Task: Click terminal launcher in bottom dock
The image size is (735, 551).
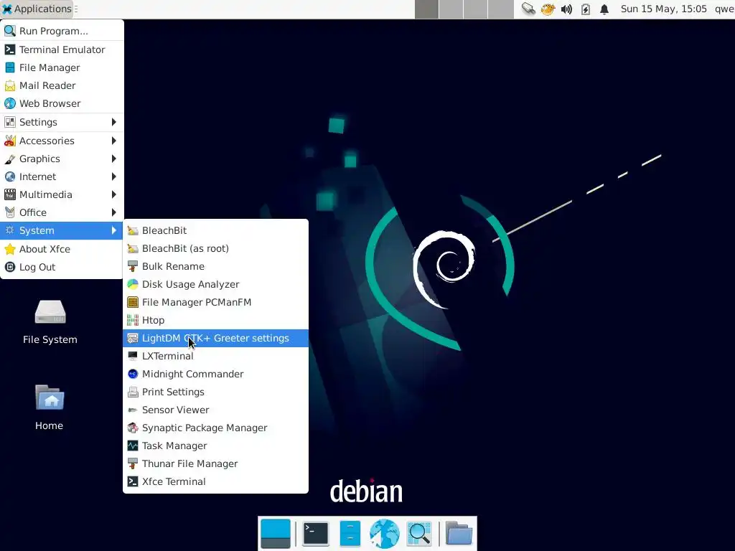Action: [316, 534]
